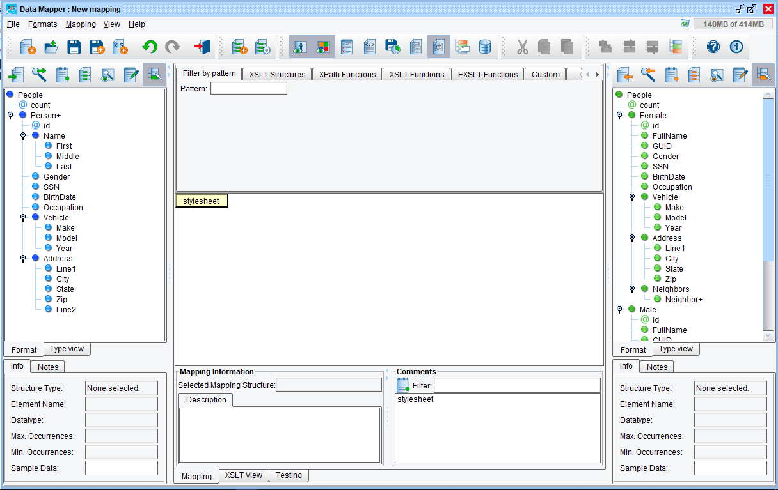Click the yellow stylesheet node
This screenshot has height=490, width=778.
[x=201, y=201]
